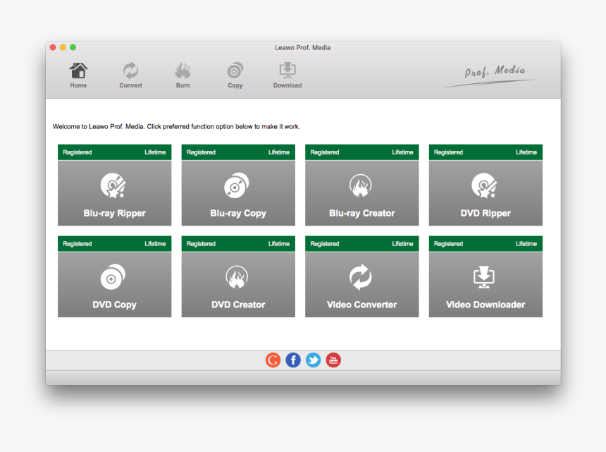This screenshot has width=606, height=452.
Task: Open the Google social icon in the footer
Action: [x=273, y=360]
